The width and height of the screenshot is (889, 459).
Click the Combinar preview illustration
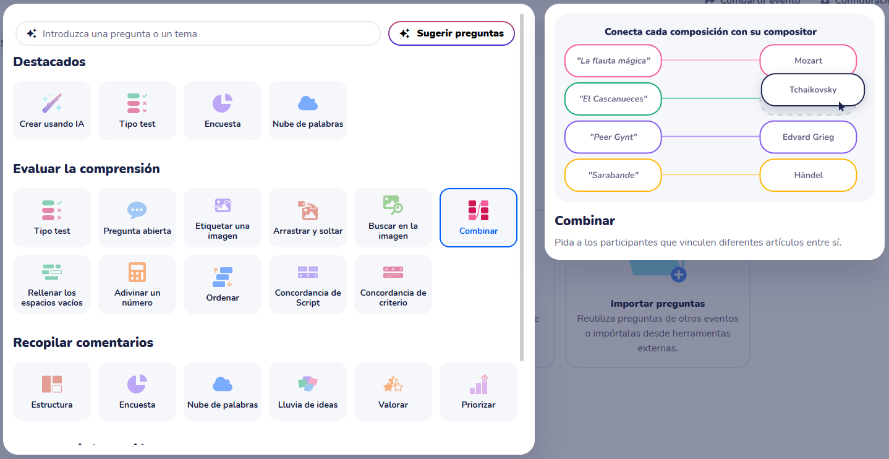(x=715, y=108)
